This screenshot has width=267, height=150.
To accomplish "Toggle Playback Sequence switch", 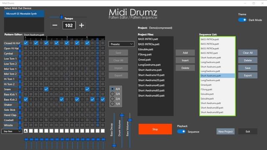I will tap(181, 132).
